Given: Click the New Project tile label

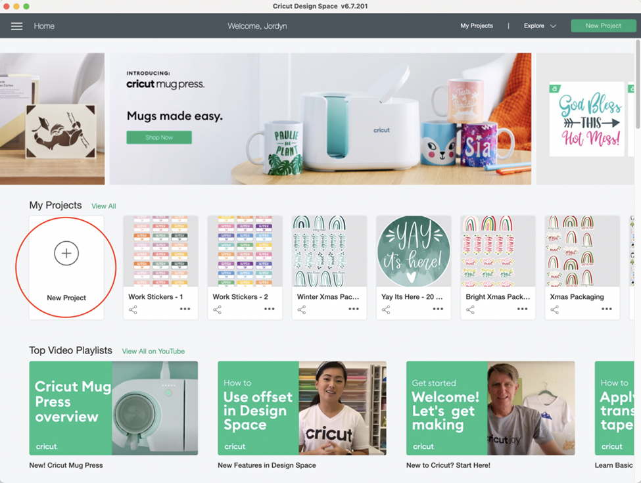Looking at the screenshot, I should click(x=66, y=298).
